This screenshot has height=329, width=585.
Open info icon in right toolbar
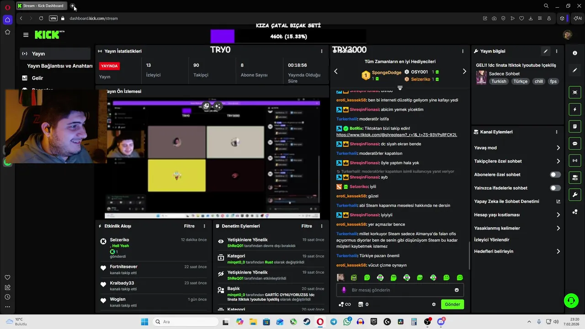click(x=575, y=53)
